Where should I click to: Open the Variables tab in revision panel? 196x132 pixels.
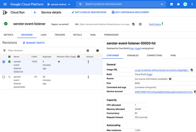(133, 56)
